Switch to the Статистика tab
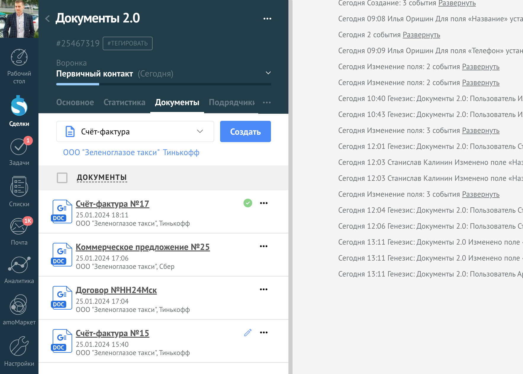This screenshot has height=374, width=523. (124, 103)
